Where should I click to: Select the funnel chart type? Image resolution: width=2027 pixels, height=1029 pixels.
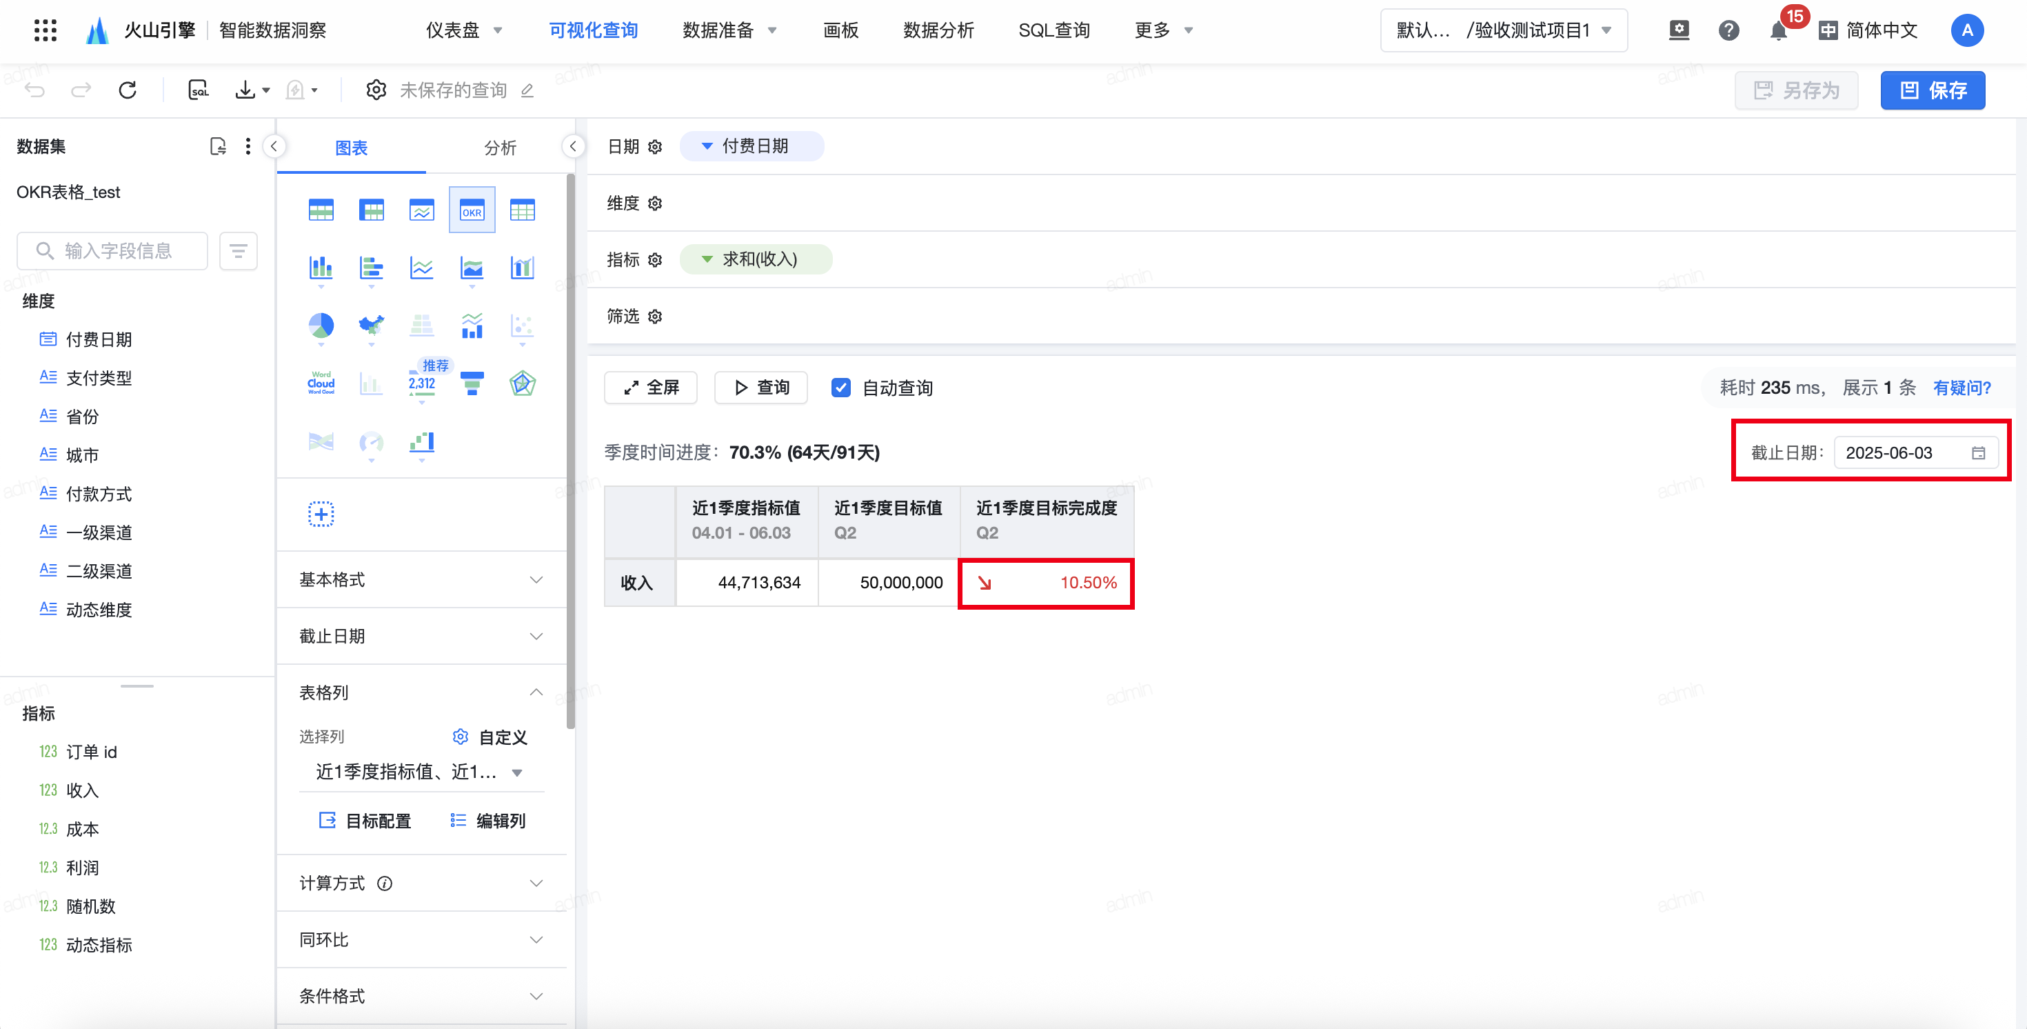click(472, 383)
